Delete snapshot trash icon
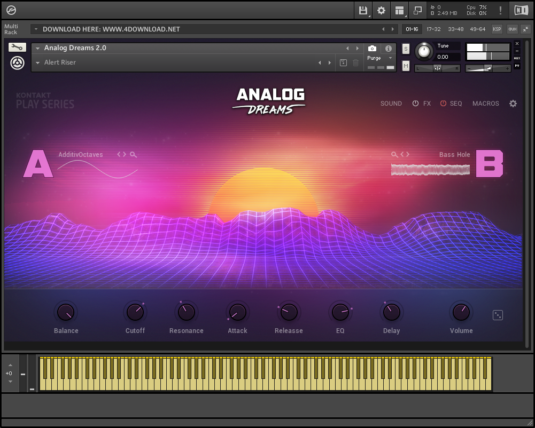The image size is (535, 428). click(x=355, y=62)
